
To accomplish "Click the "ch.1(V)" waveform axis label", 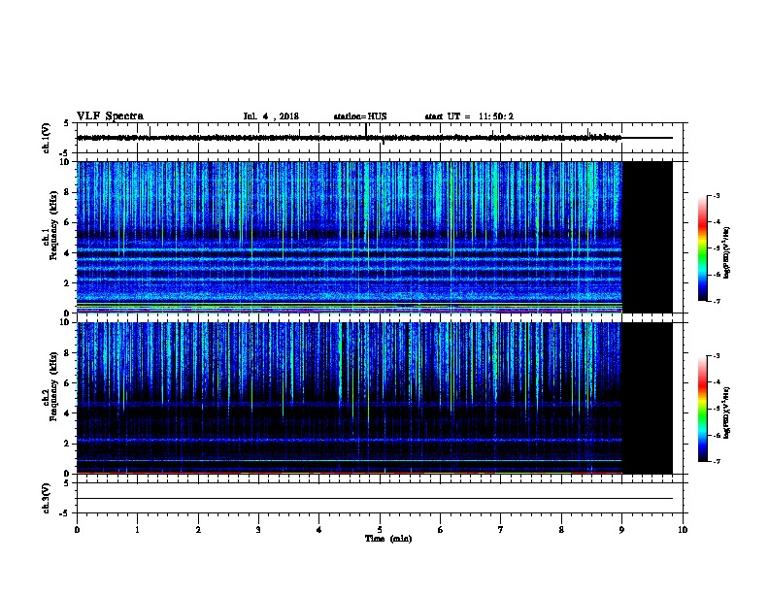I will 46,138.
